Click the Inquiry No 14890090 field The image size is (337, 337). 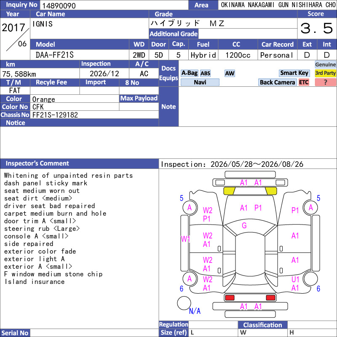(x=114, y=5)
